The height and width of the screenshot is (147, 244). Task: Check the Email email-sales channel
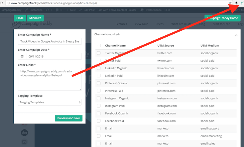pos(99,143)
